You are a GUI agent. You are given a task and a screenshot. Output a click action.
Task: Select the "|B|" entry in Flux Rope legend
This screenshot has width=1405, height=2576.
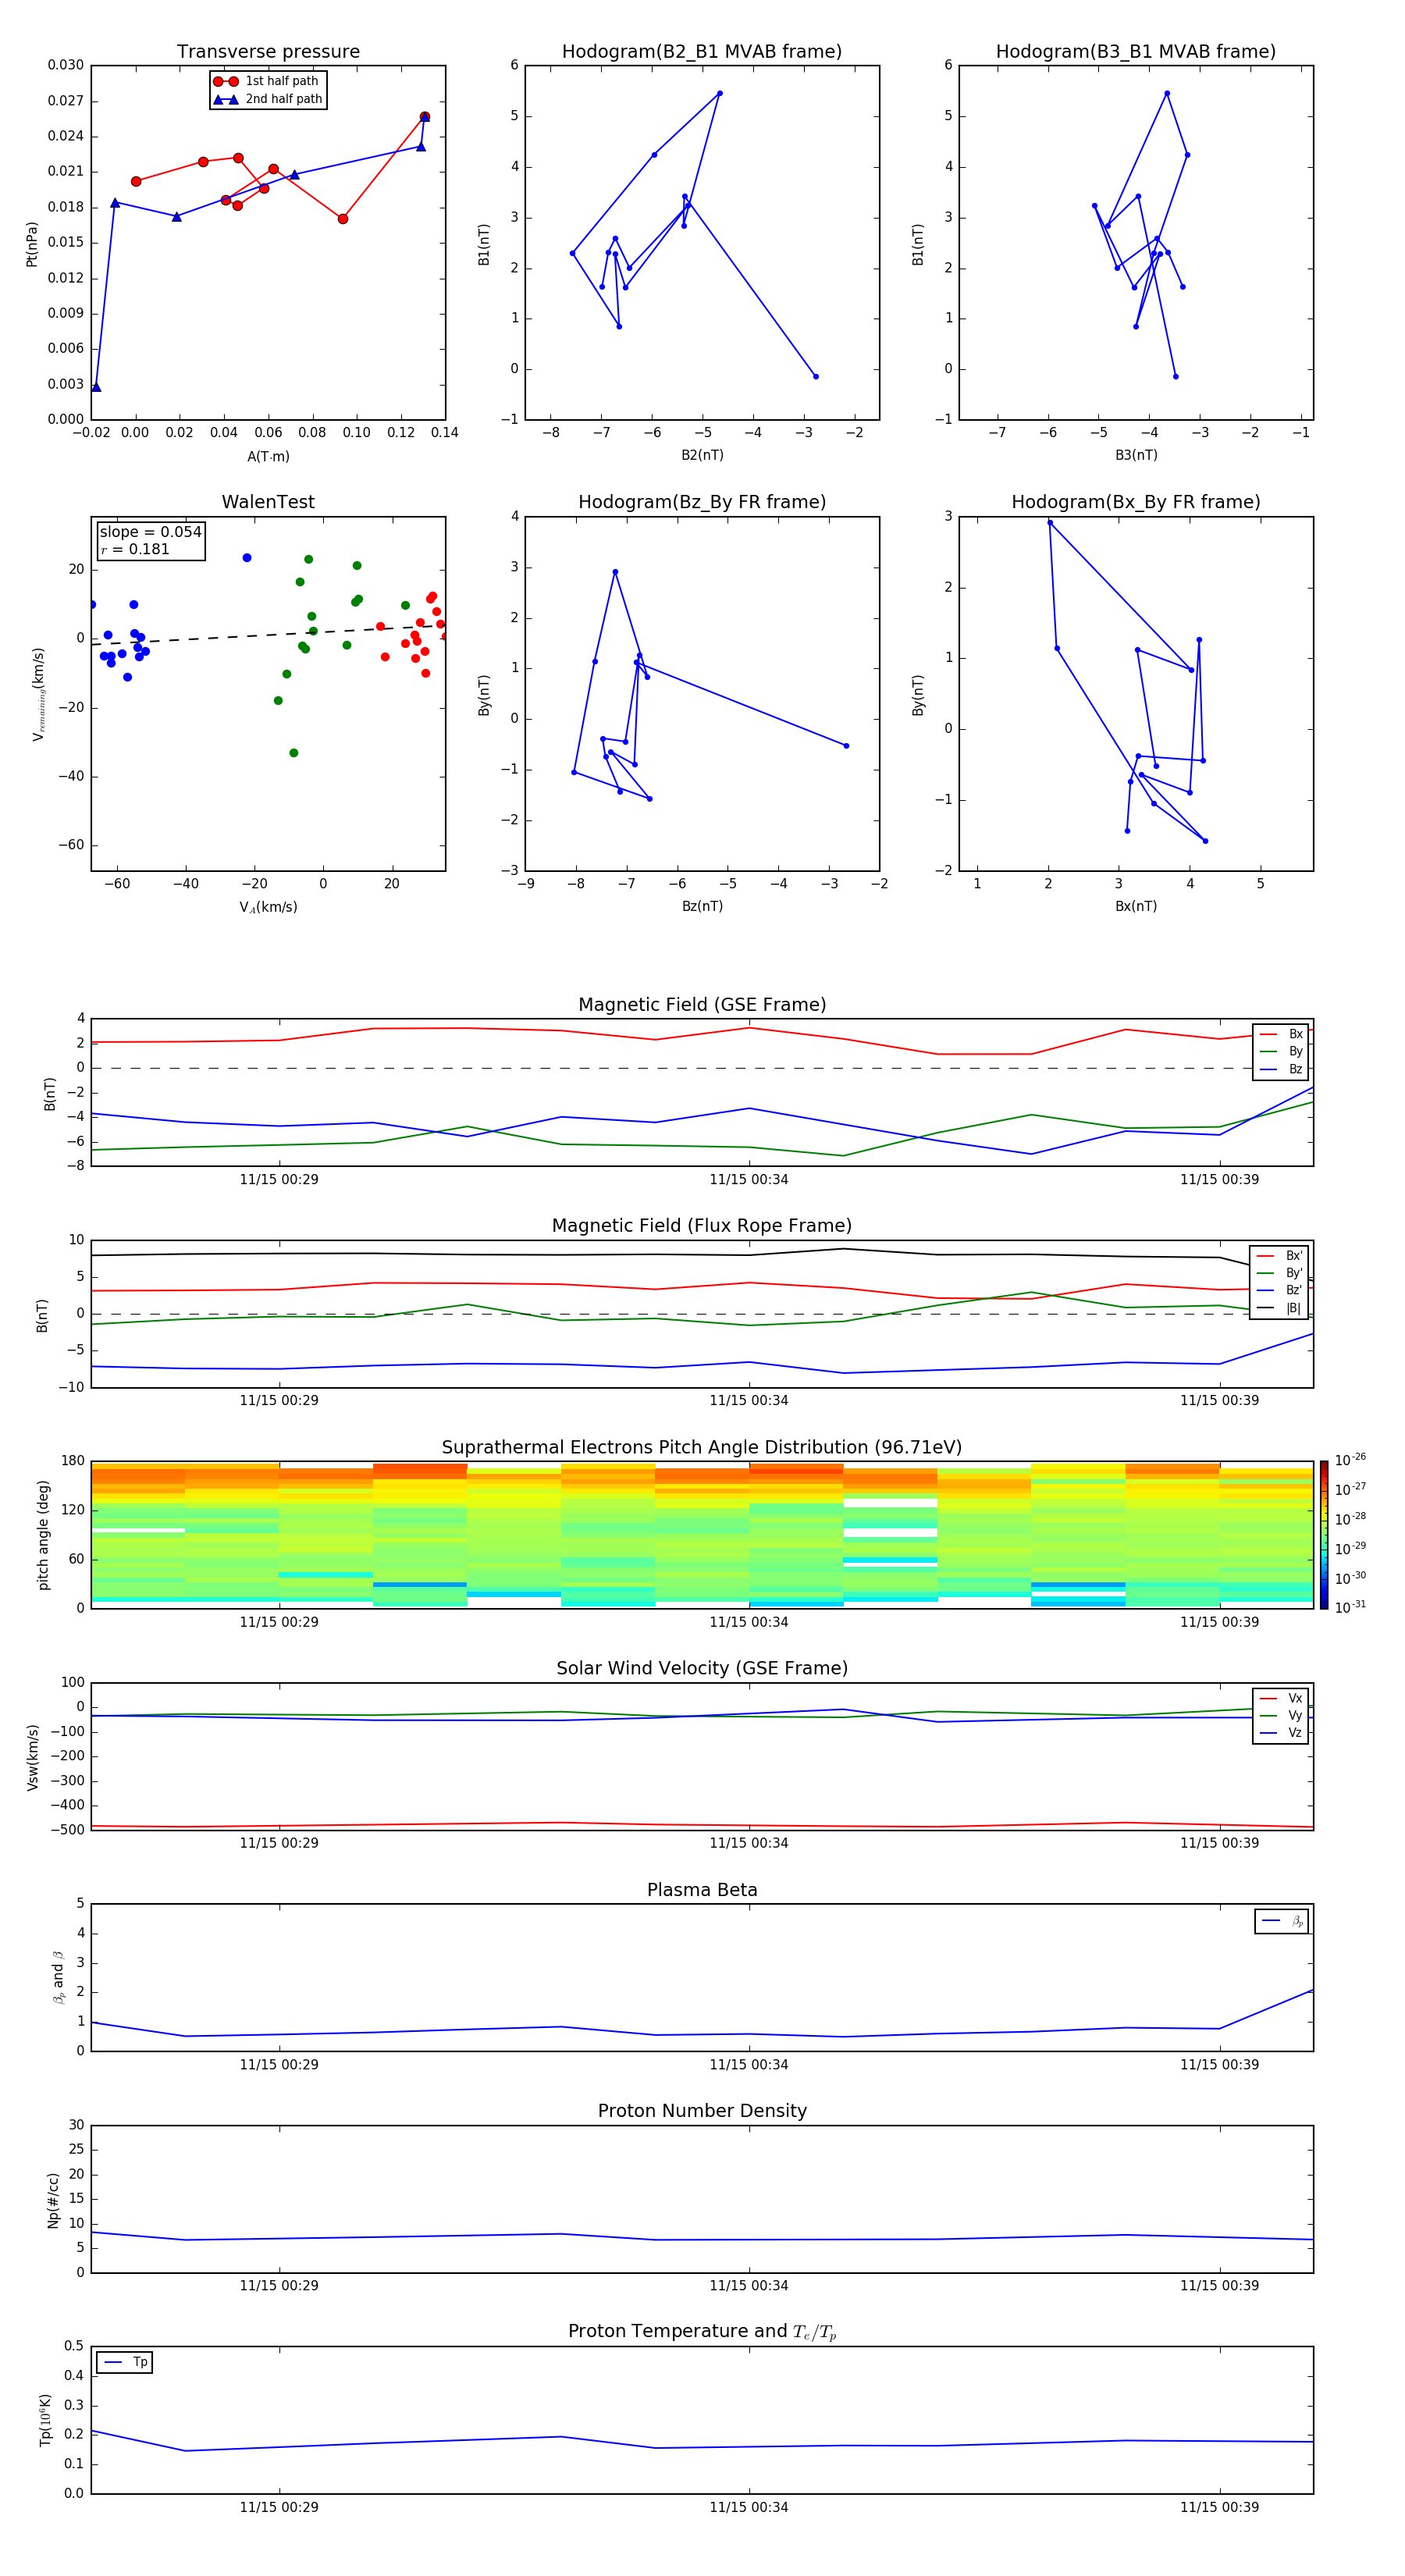point(1279,1308)
